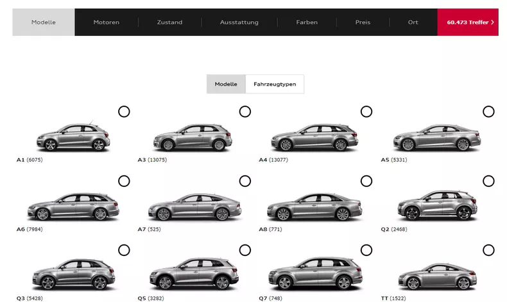507x302 pixels.
Task: Switch to the Modelle view toggle
Action: (226, 84)
